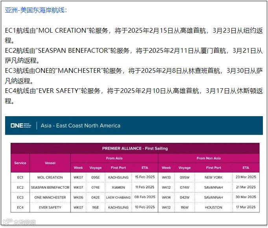Viewport: 268px width, 228px height.
Task: Click the ETA 21 Mar 2025
Action: 246,187
